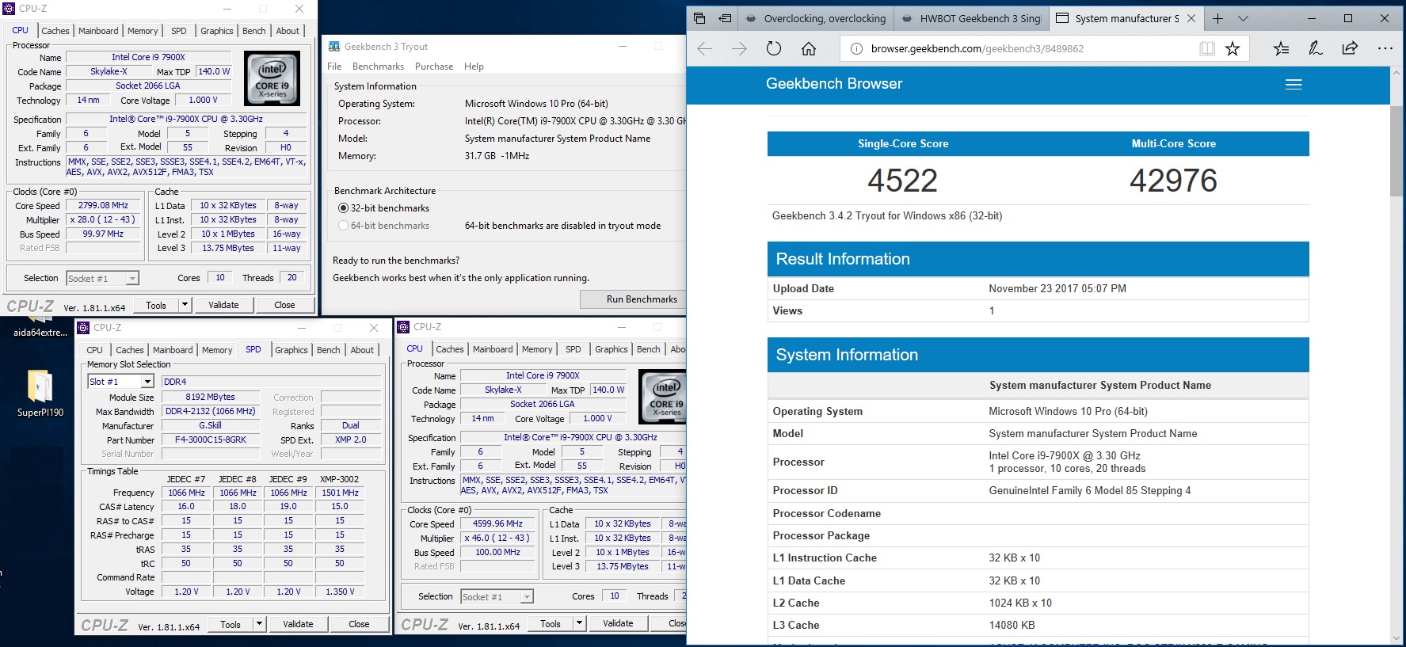Open the Graphics tab in bottom-right CPU-Z window

point(612,349)
